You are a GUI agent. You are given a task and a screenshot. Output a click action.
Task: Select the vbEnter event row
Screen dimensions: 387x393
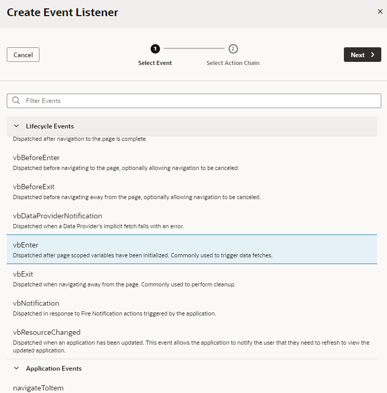(x=192, y=250)
